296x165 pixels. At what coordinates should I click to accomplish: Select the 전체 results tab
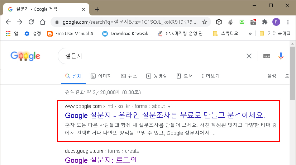click(x=73, y=76)
